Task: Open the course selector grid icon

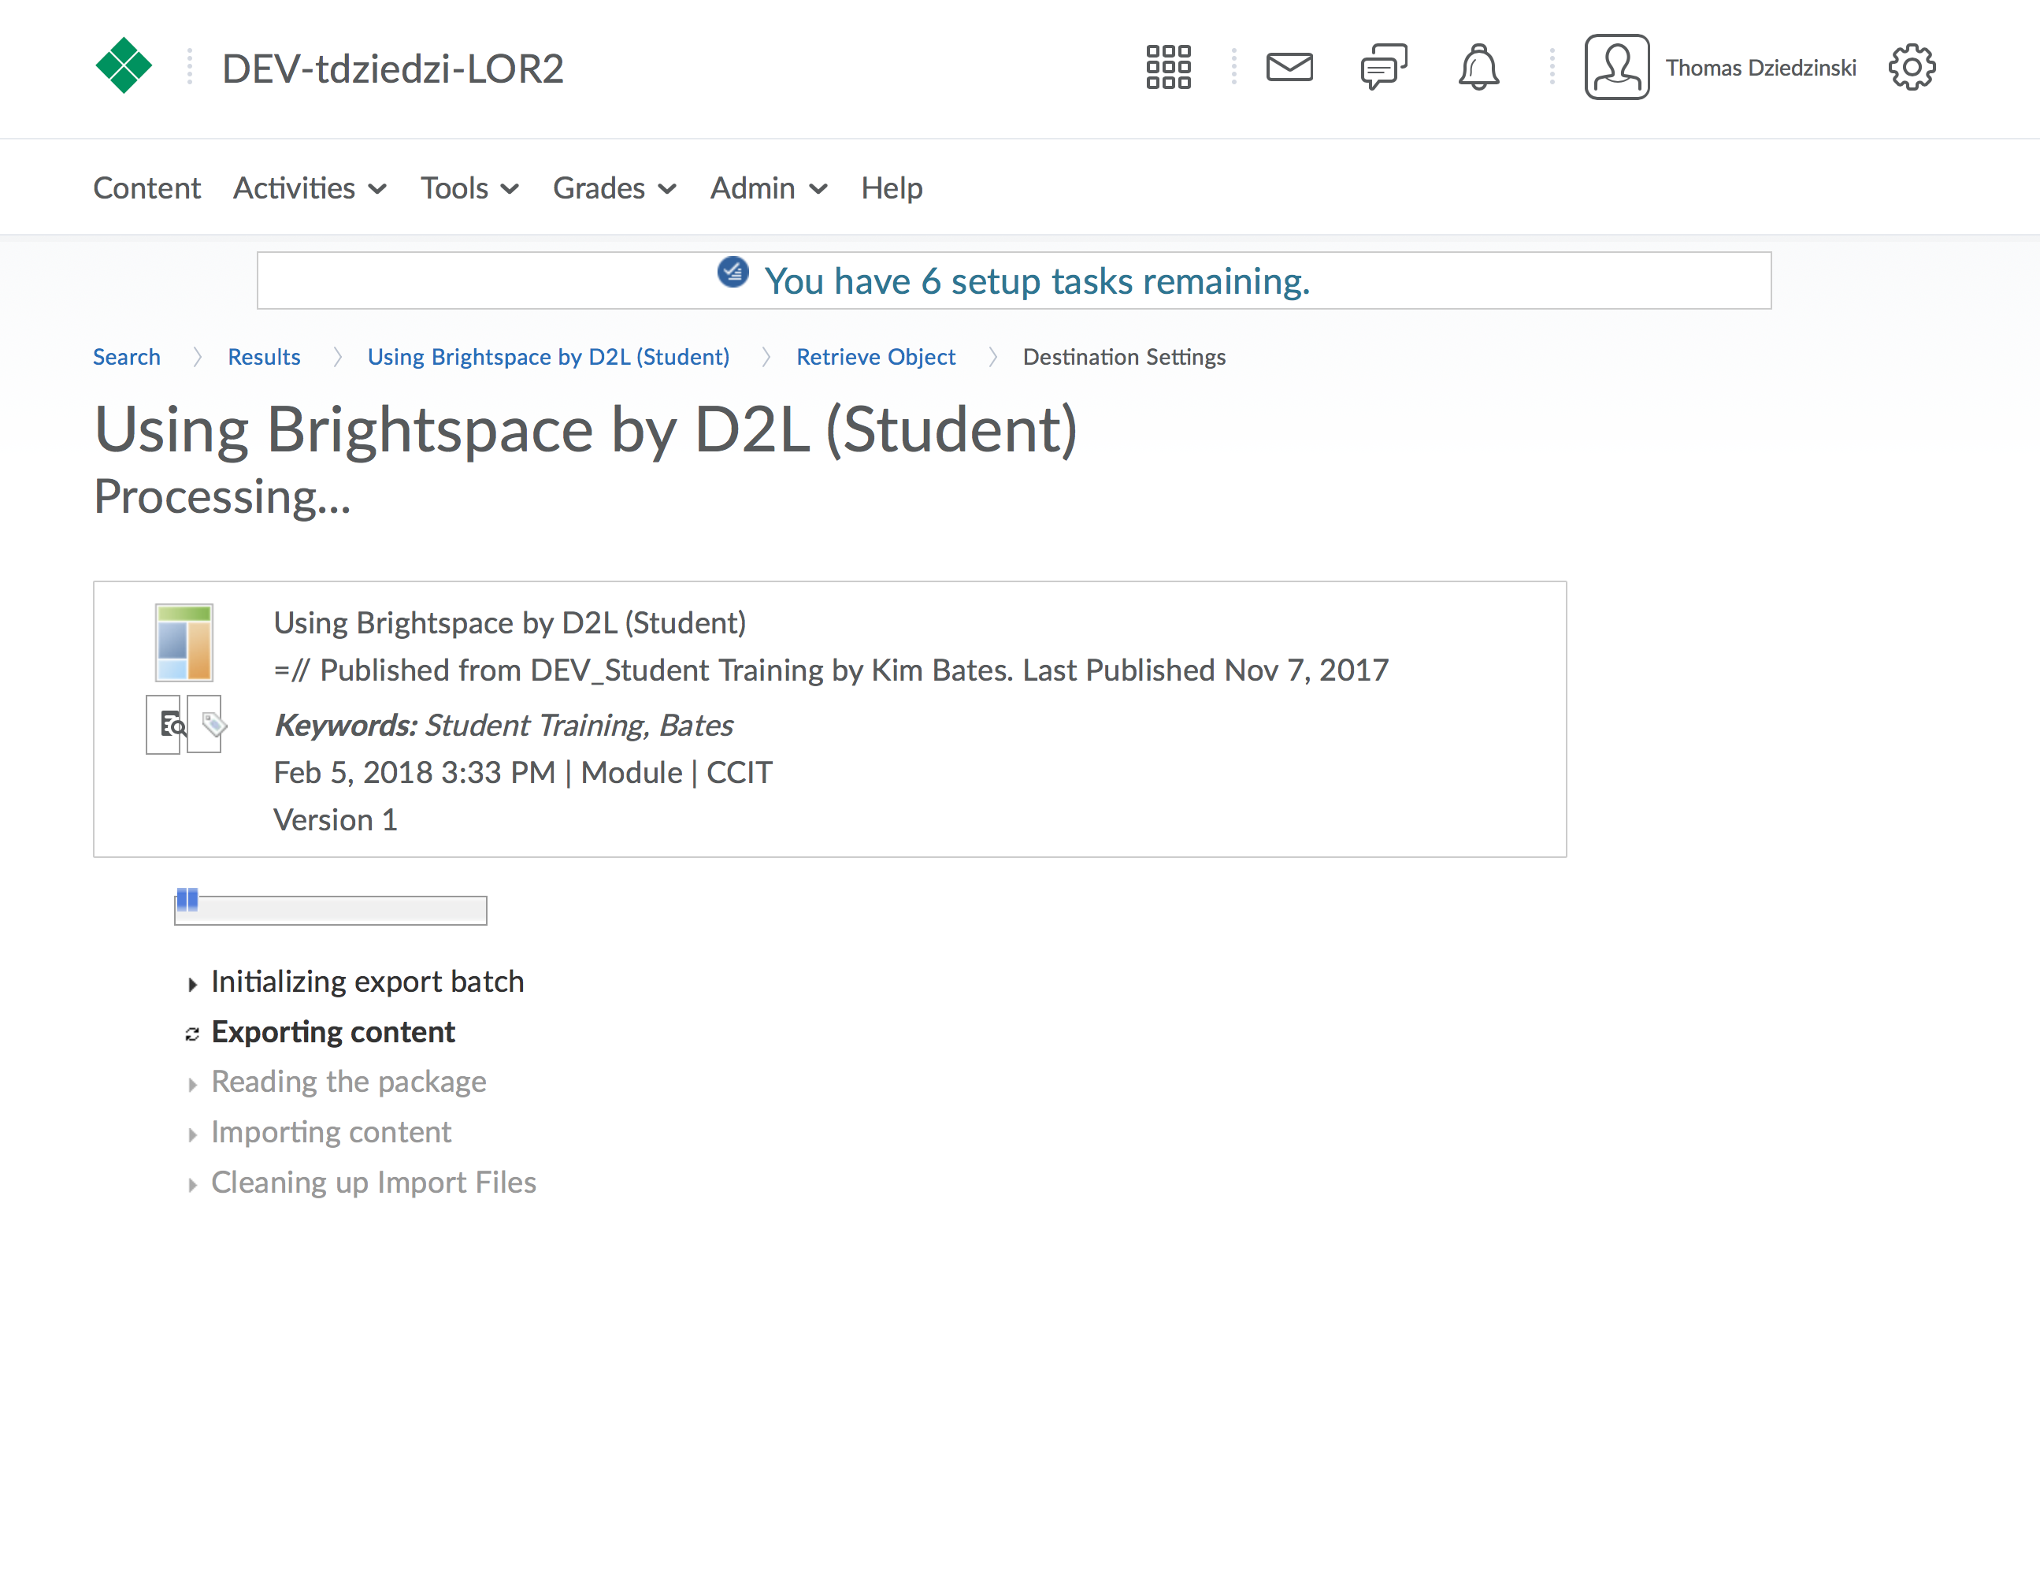Action: pyautogui.click(x=1167, y=67)
